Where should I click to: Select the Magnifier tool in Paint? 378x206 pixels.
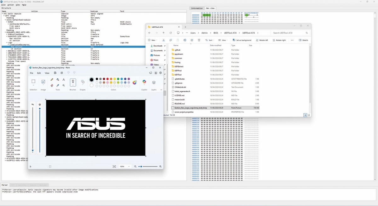coord(64,85)
